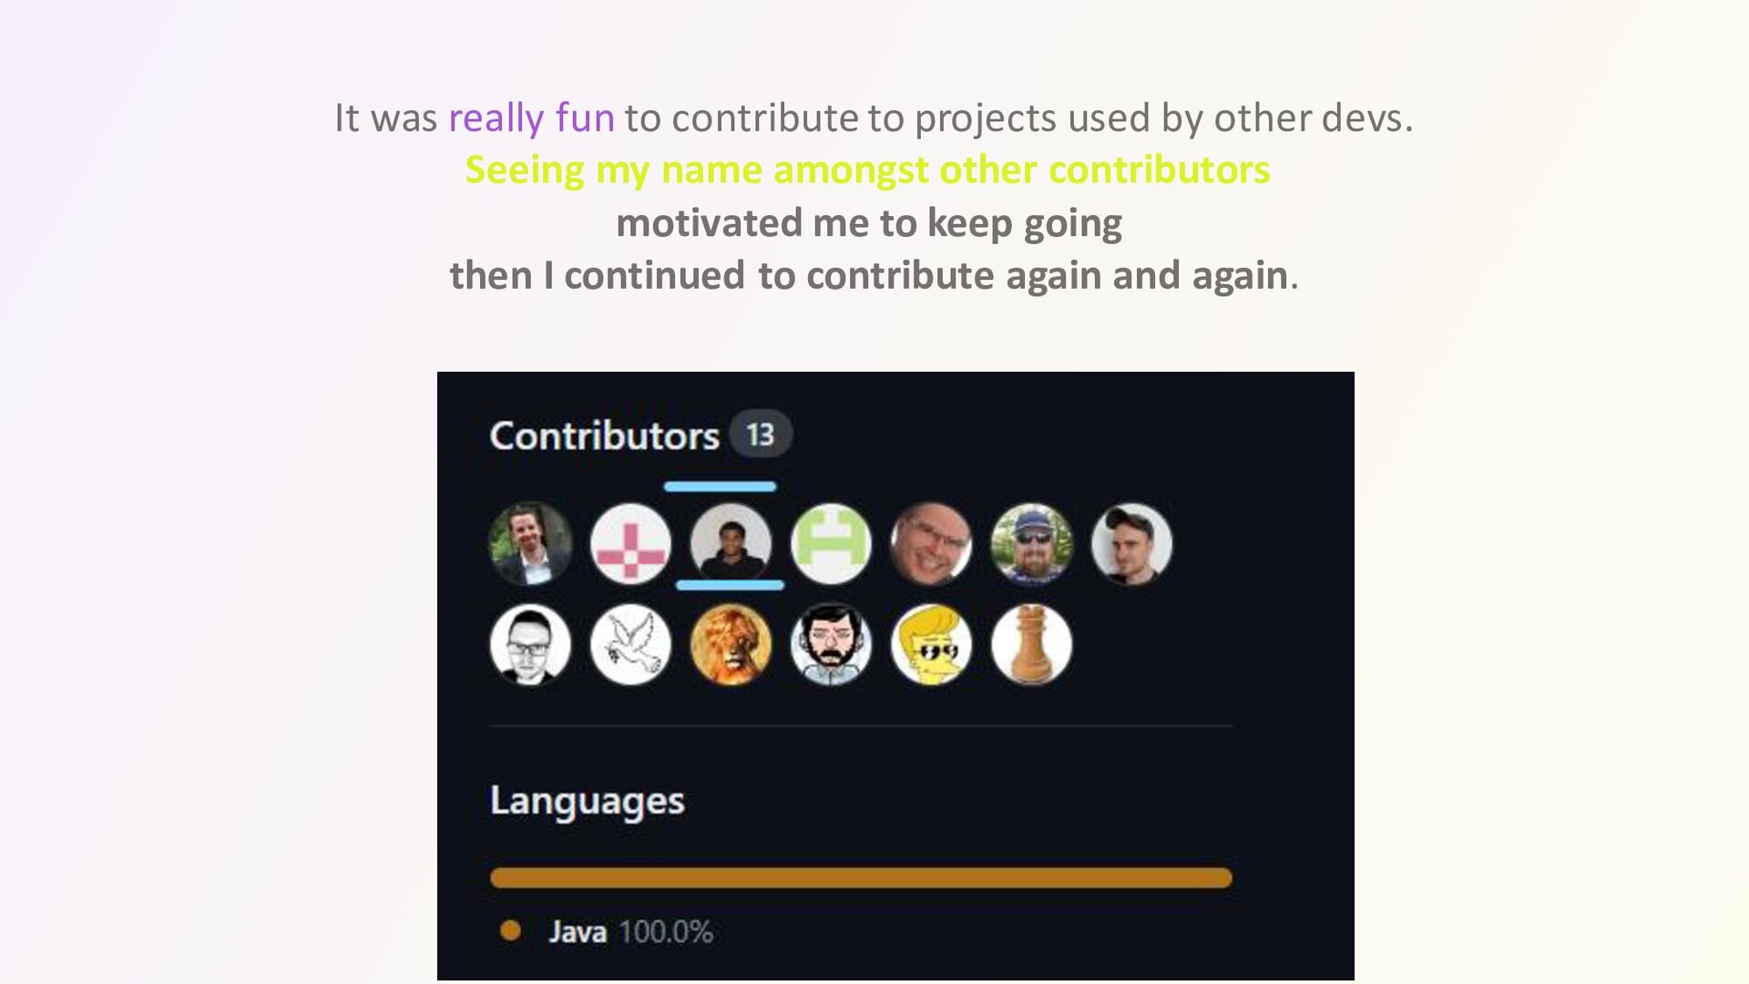Click the green identicon contributor avatar
Image resolution: width=1749 pixels, height=984 pixels.
point(831,544)
